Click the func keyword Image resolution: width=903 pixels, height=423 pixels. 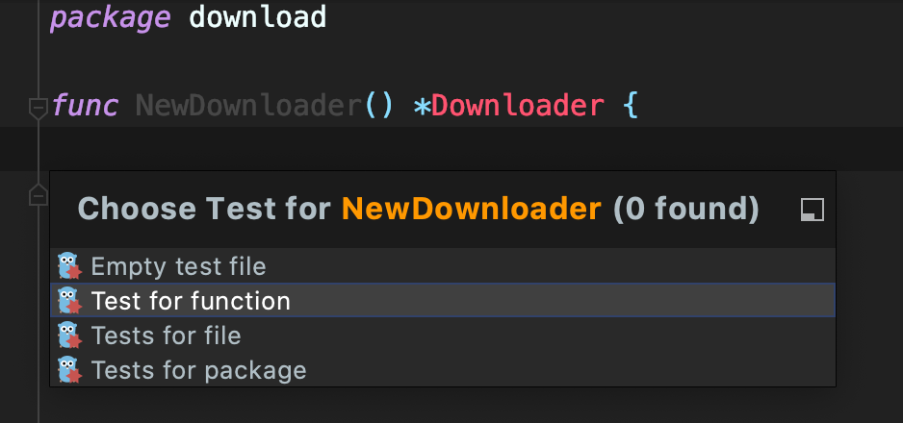tap(85, 105)
